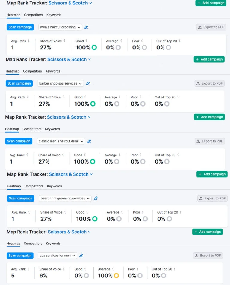The width and height of the screenshot is (230, 285).
Task: Click info icon beside first Share of Voice
Action: click(64, 41)
